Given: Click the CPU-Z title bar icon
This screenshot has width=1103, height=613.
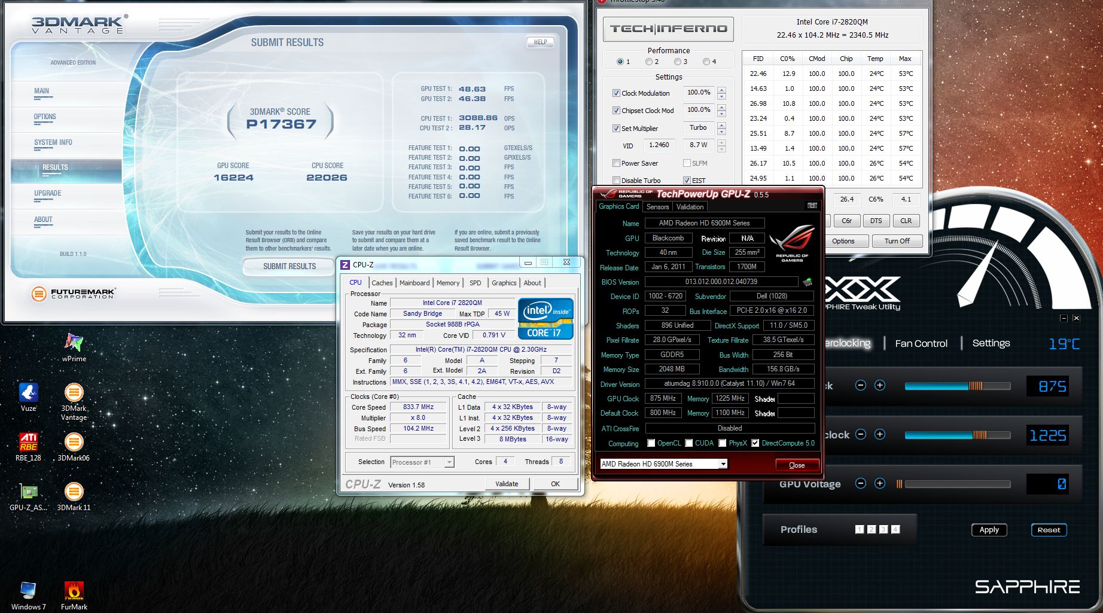Looking at the screenshot, I should (x=345, y=265).
